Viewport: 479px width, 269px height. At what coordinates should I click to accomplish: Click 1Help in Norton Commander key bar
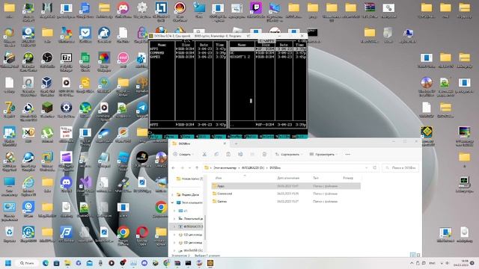tap(156, 136)
